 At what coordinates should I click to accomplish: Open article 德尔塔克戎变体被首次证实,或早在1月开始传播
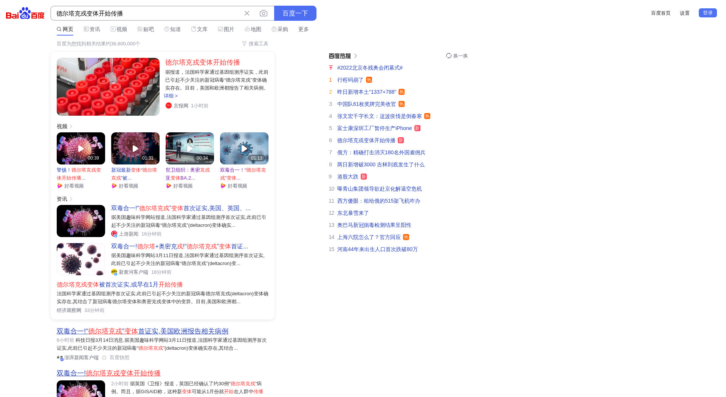[x=120, y=285]
